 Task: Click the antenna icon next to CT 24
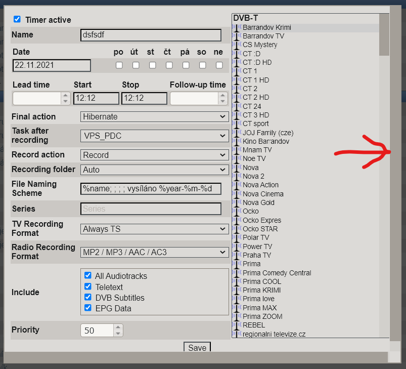pos(237,106)
